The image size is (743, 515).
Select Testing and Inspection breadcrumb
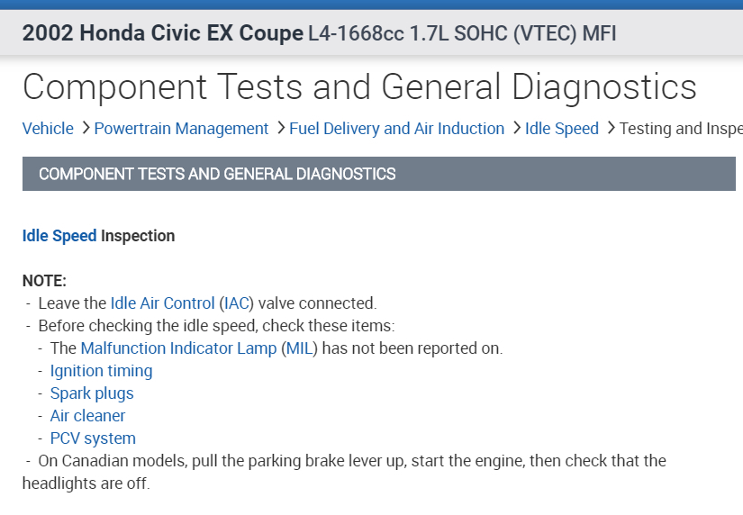click(x=680, y=129)
